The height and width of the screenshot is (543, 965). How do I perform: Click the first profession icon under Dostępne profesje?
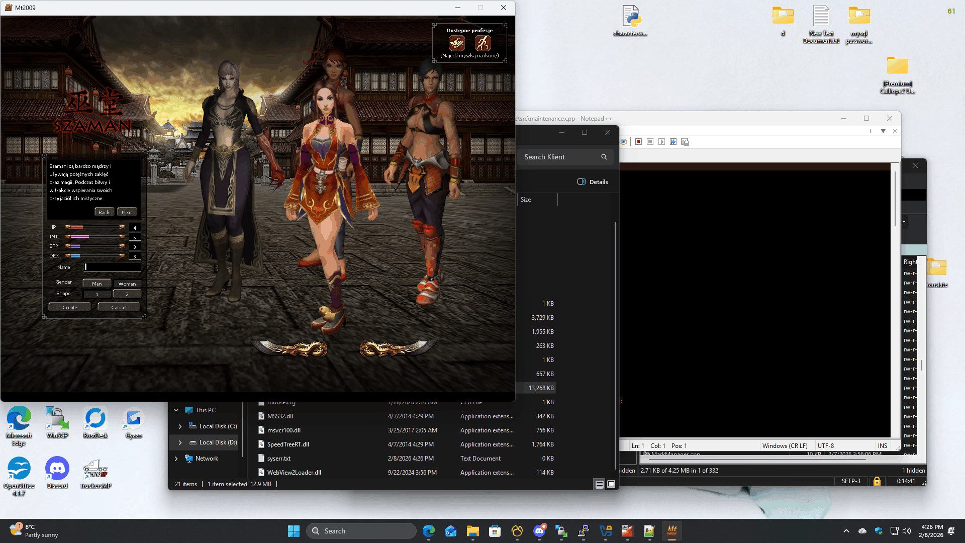(x=456, y=43)
